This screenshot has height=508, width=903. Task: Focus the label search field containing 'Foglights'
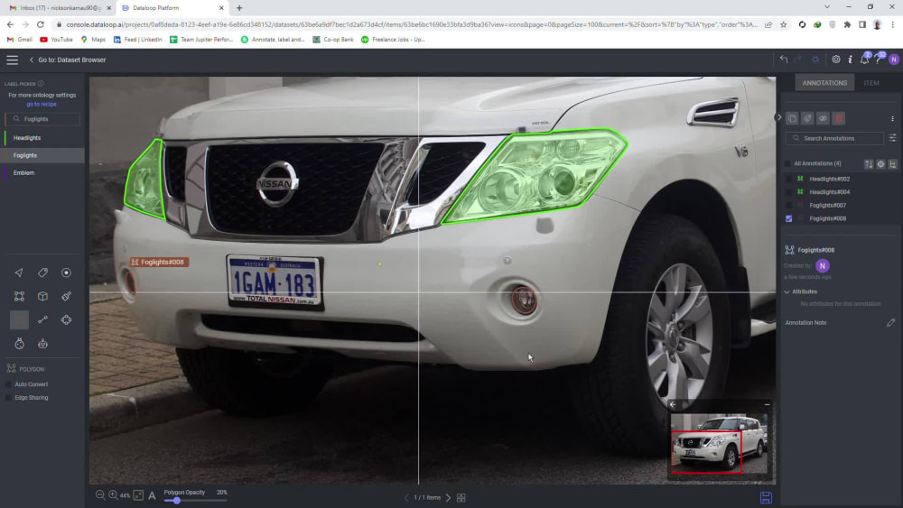tap(42, 119)
